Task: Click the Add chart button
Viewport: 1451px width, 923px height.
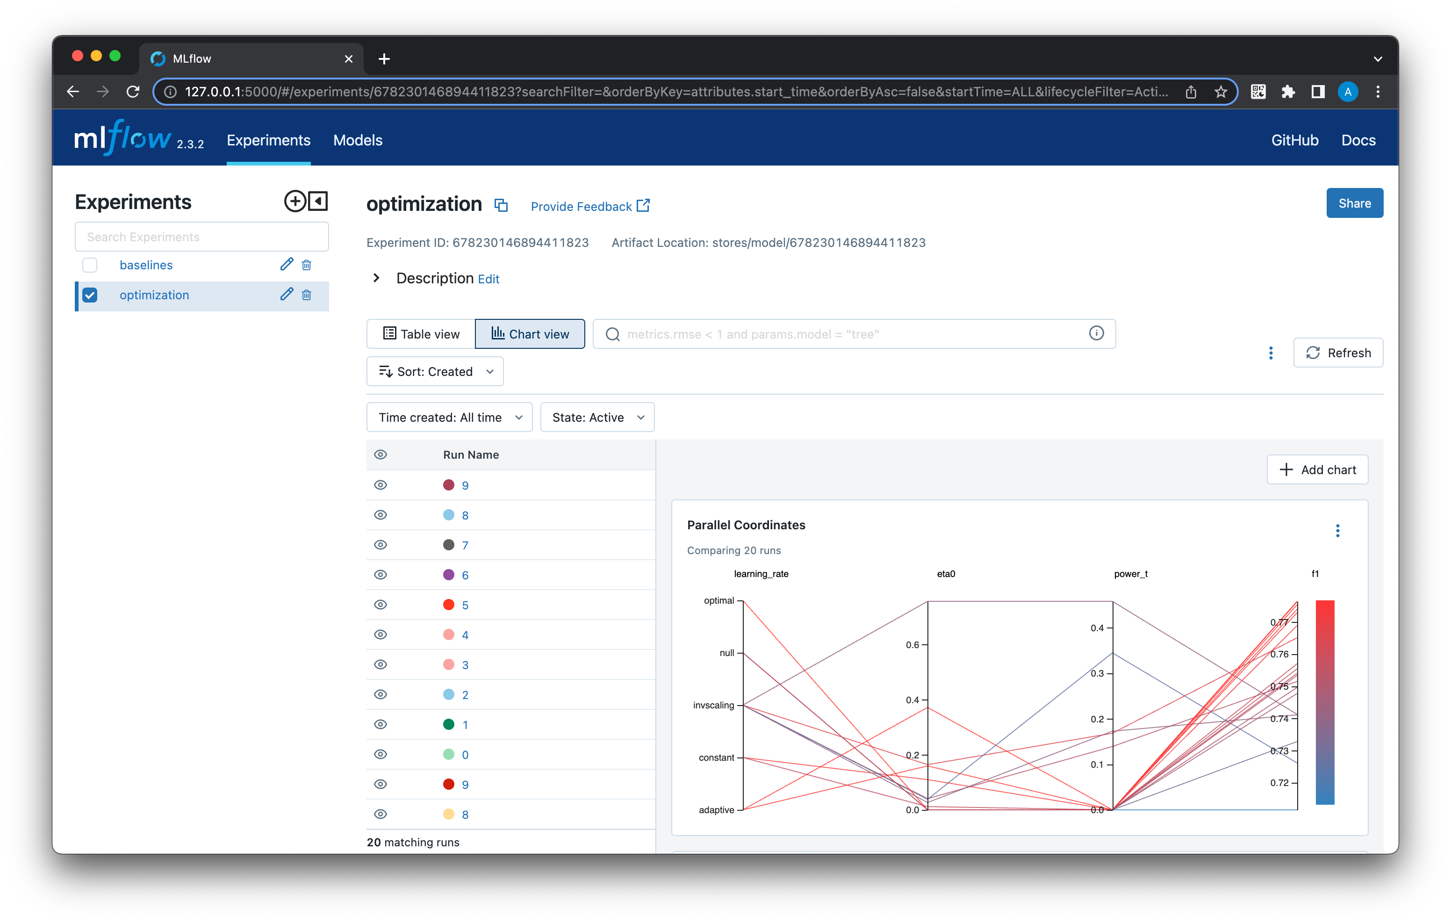Action: click(1317, 469)
